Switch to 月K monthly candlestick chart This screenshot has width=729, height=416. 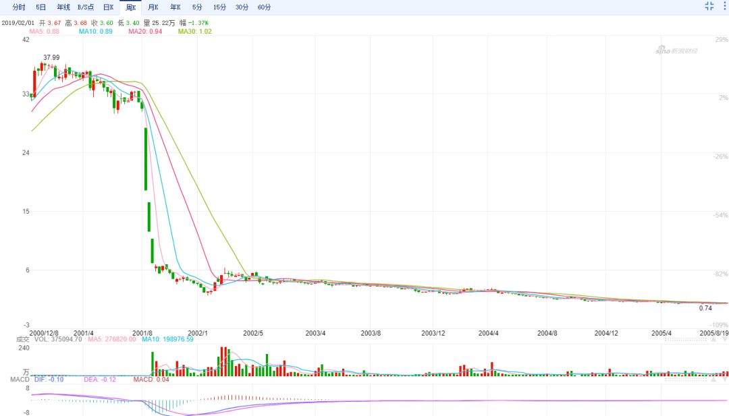153,7
